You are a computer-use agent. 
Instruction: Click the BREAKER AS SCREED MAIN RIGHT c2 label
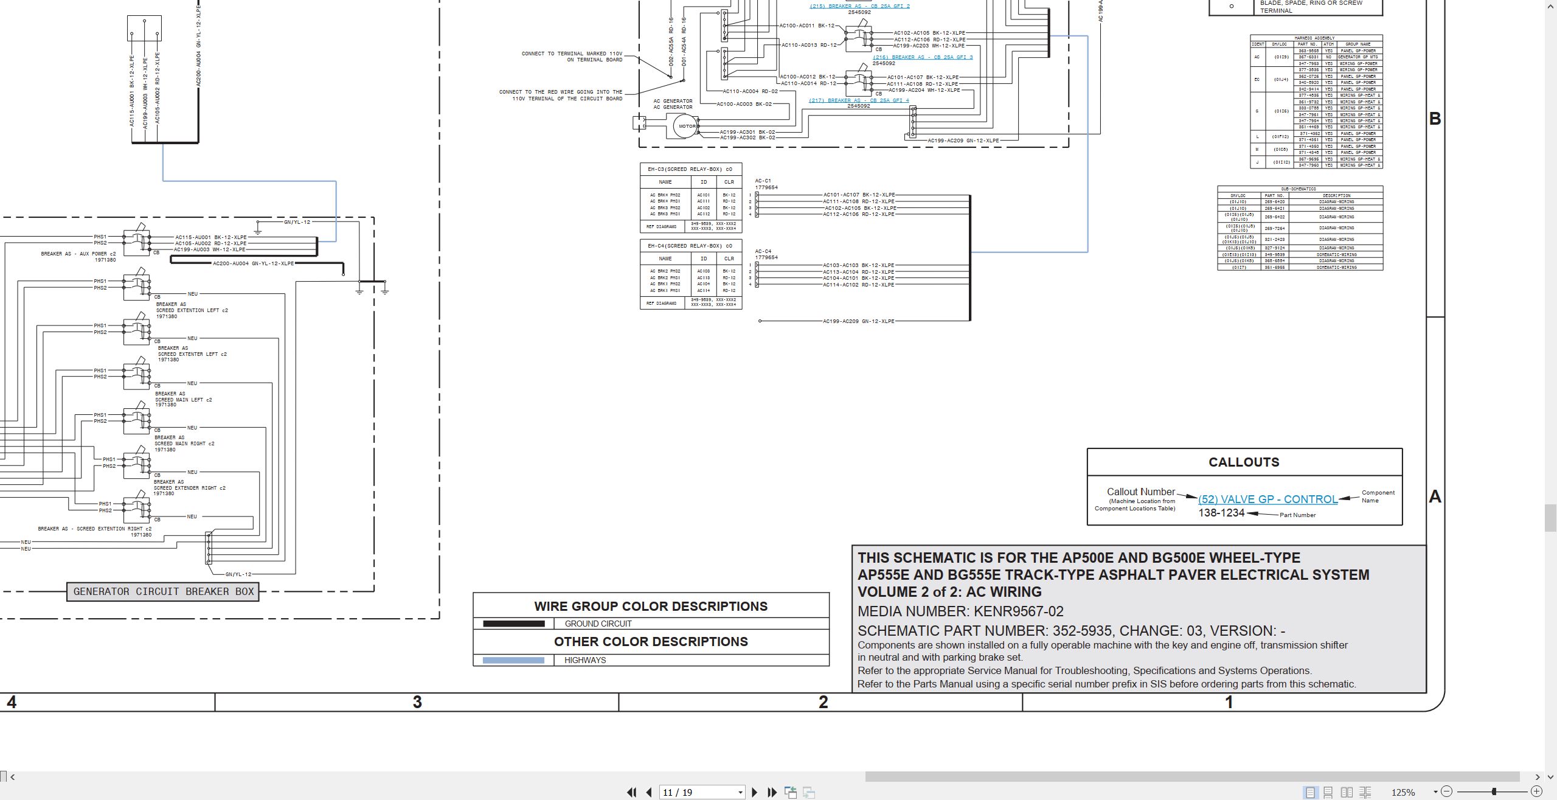tap(184, 443)
